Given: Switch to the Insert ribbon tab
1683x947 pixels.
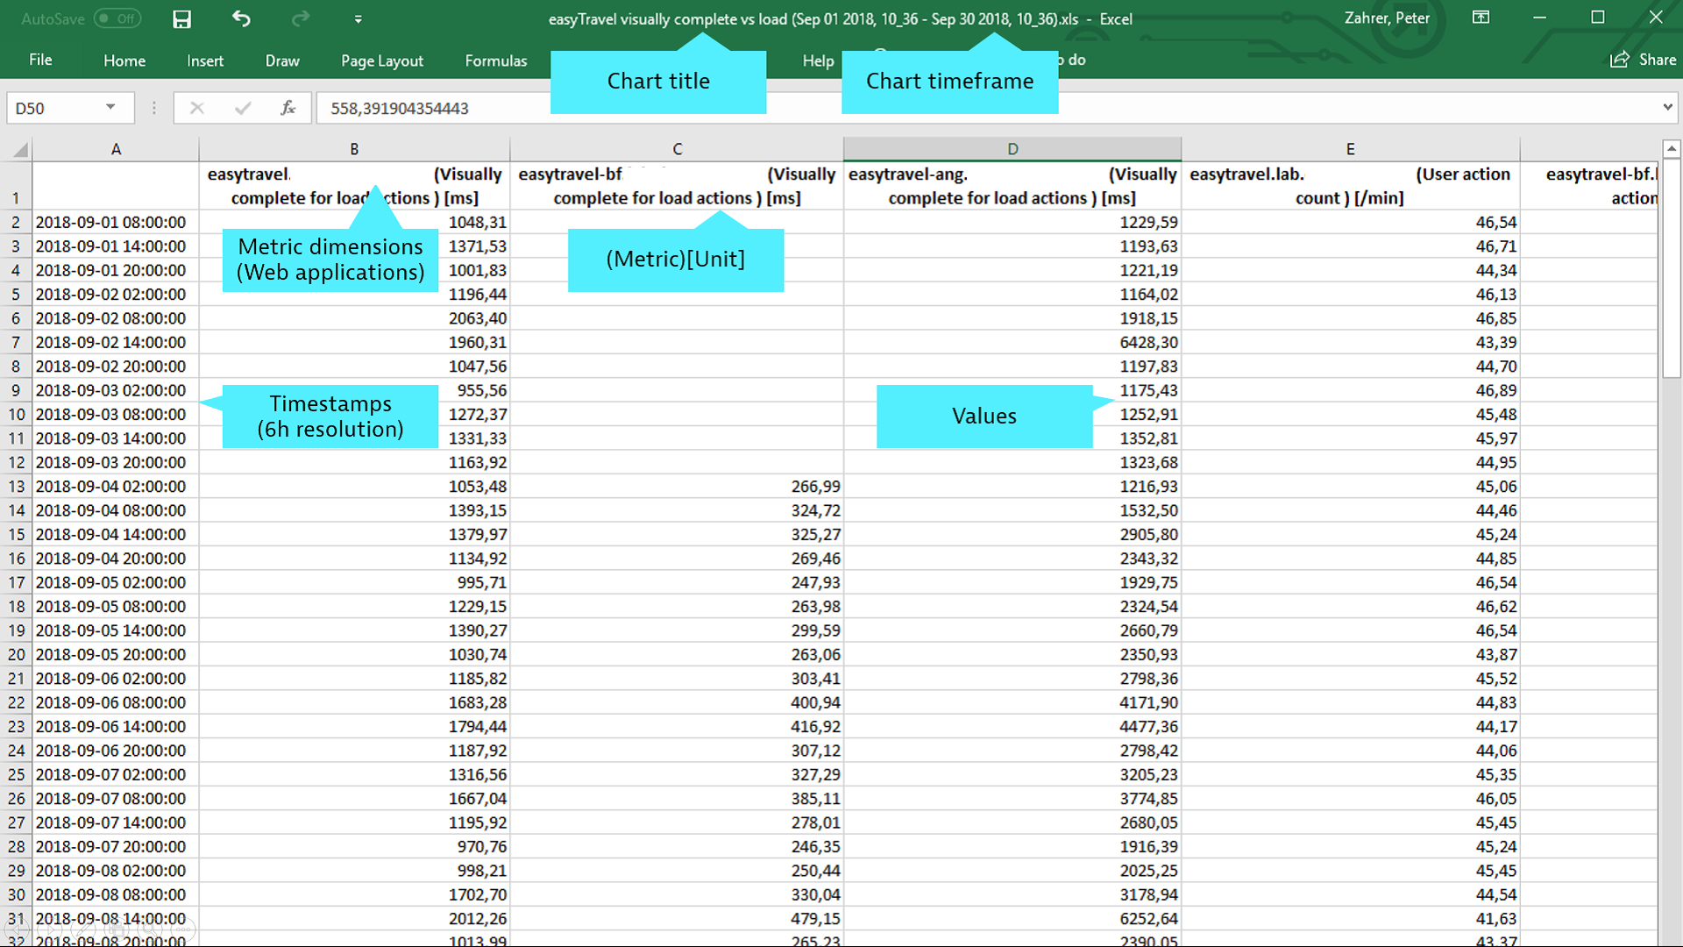Looking at the screenshot, I should click(x=205, y=61).
